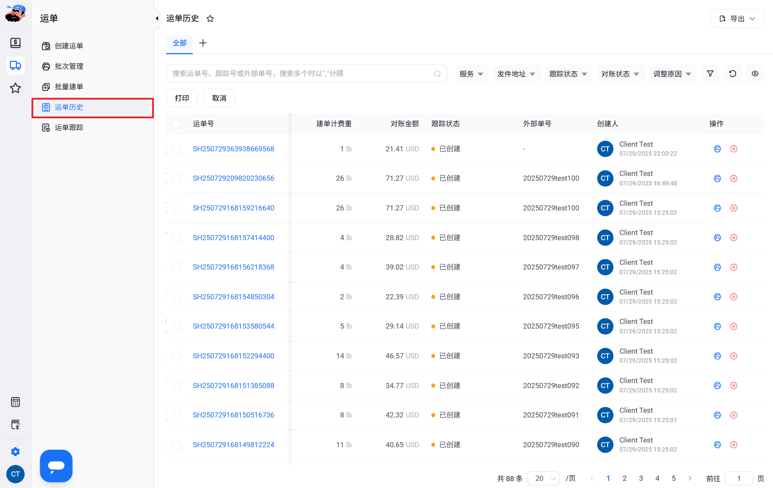Screen dimensions: 773x488
Task: Open the 导出 export dropdown
Action: (x=737, y=19)
